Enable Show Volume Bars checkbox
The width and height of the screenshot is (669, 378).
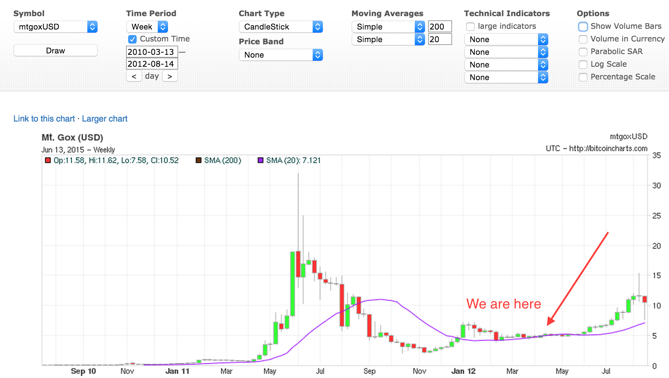[583, 27]
